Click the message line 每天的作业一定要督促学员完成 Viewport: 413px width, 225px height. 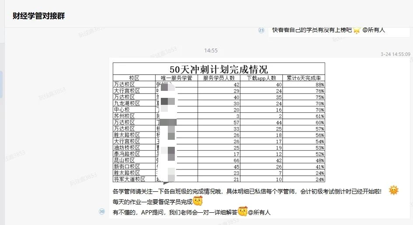click(x=153, y=202)
